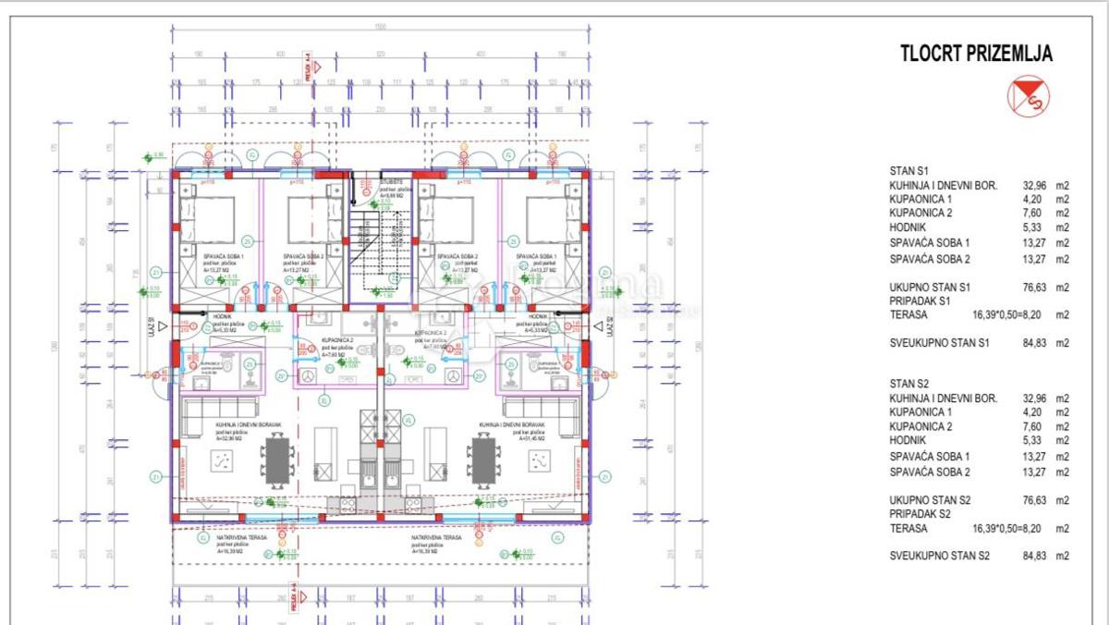Click the coffee table in the right living room
The image size is (1109, 625).
click(x=539, y=460)
